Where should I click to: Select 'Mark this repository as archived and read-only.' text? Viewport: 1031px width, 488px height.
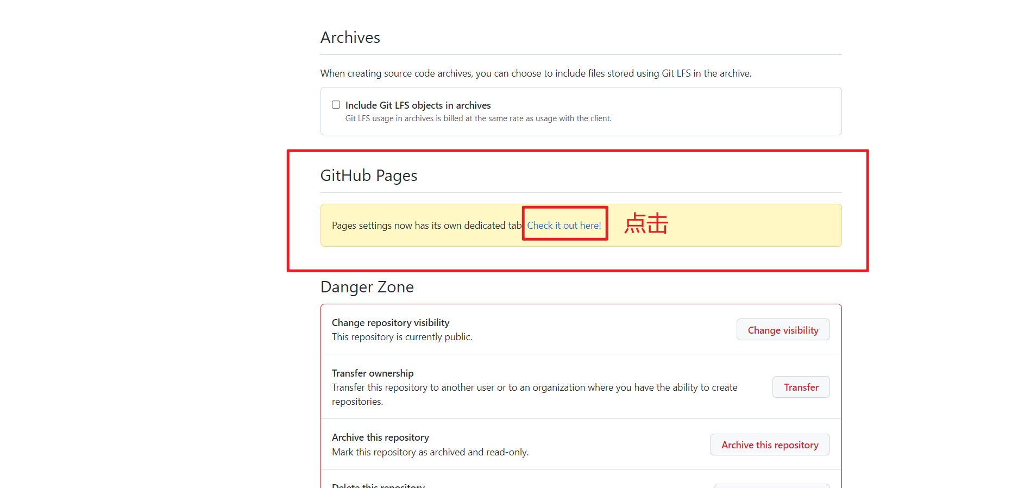click(x=430, y=452)
